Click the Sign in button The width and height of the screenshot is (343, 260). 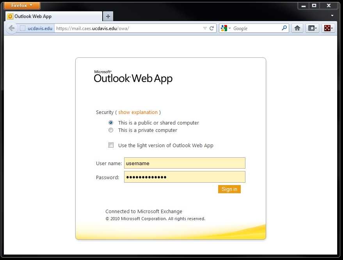[x=229, y=189]
